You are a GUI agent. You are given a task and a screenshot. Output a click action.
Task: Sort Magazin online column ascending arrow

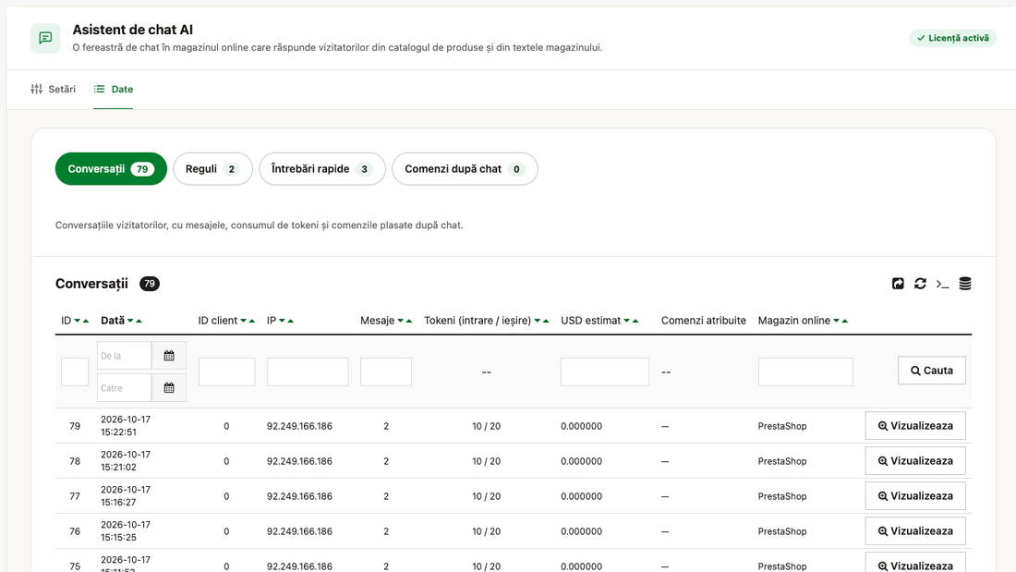(x=844, y=321)
